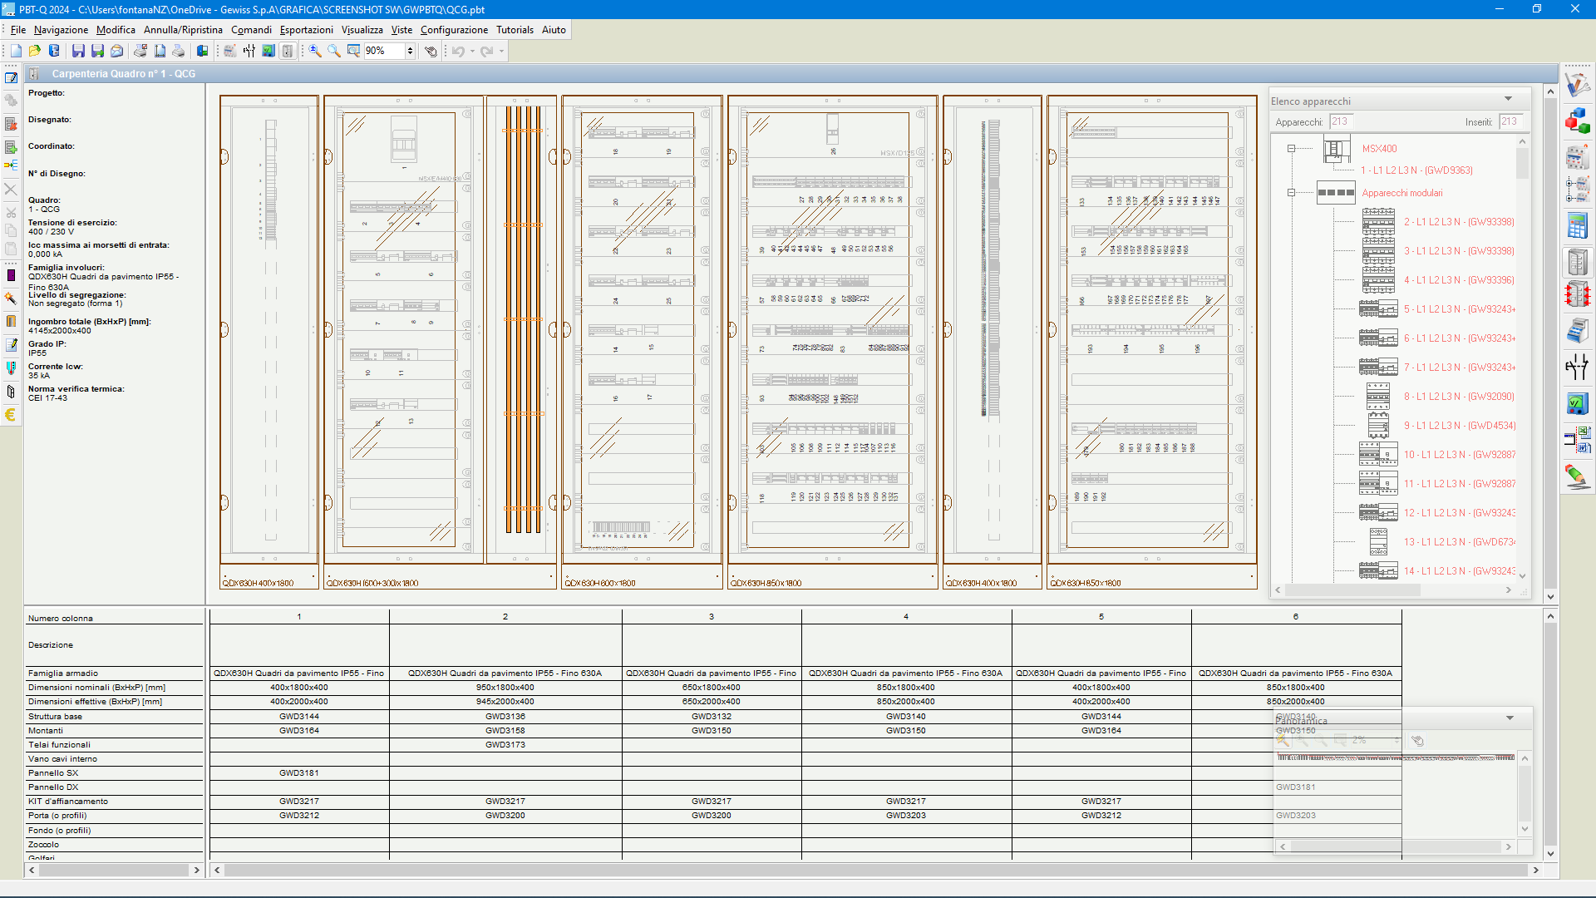The image size is (1596, 898).
Task: Select tree item 9 - L1 L2 L3 N GWD4534
Action: coord(1459,426)
